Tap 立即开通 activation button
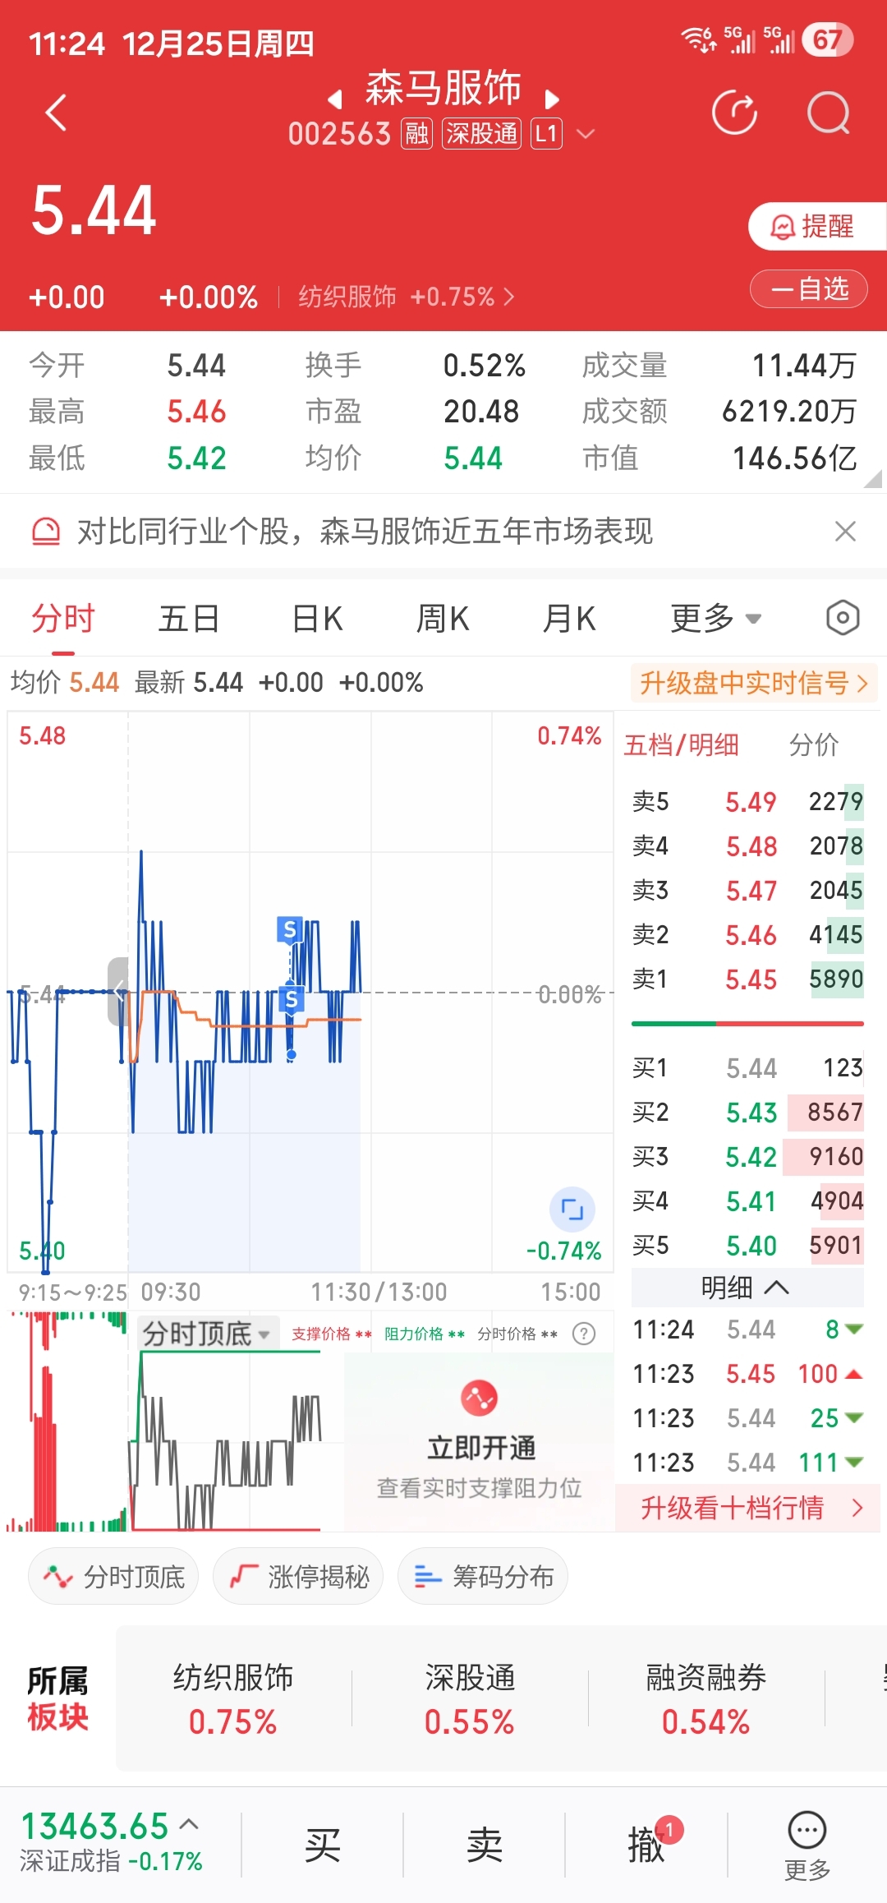Image resolution: width=887 pixels, height=1903 pixels. [480, 1448]
